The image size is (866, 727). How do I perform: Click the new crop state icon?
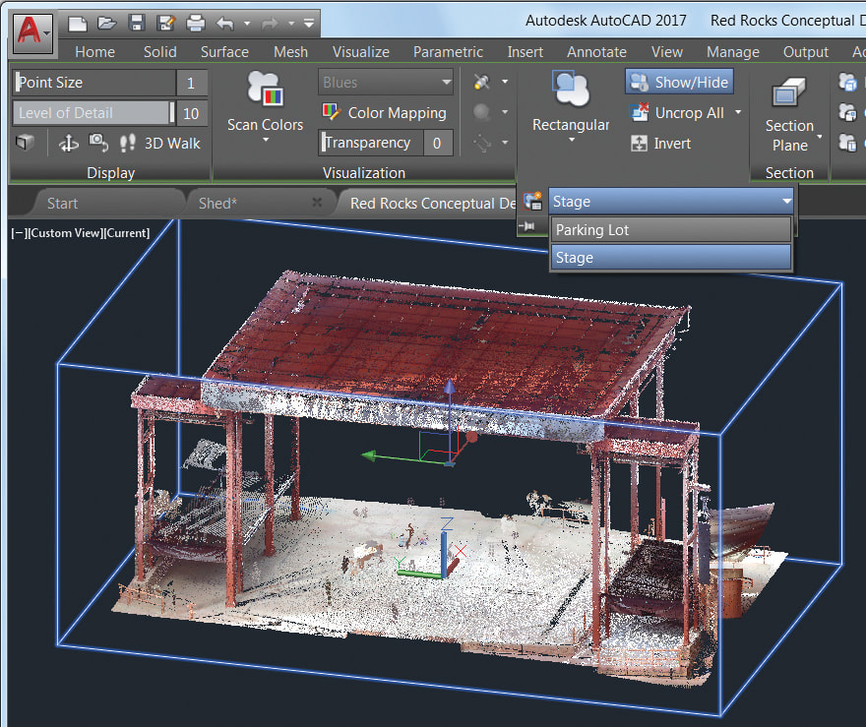(x=532, y=202)
